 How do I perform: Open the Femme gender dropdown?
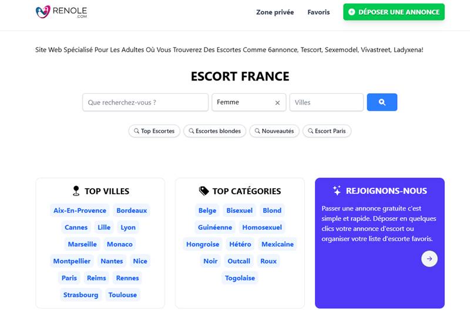[x=242, y=102]
